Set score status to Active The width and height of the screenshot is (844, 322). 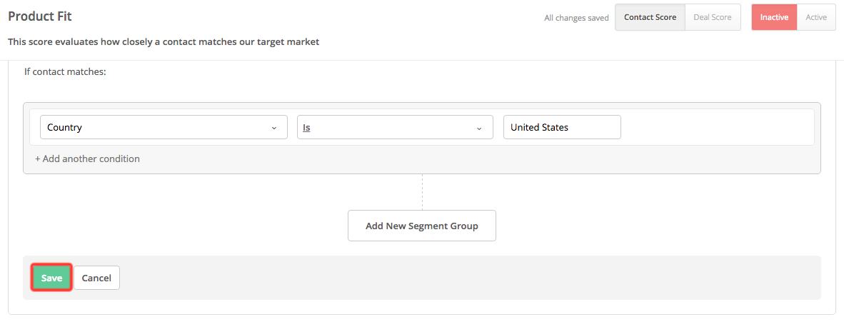tap(815, 17)
